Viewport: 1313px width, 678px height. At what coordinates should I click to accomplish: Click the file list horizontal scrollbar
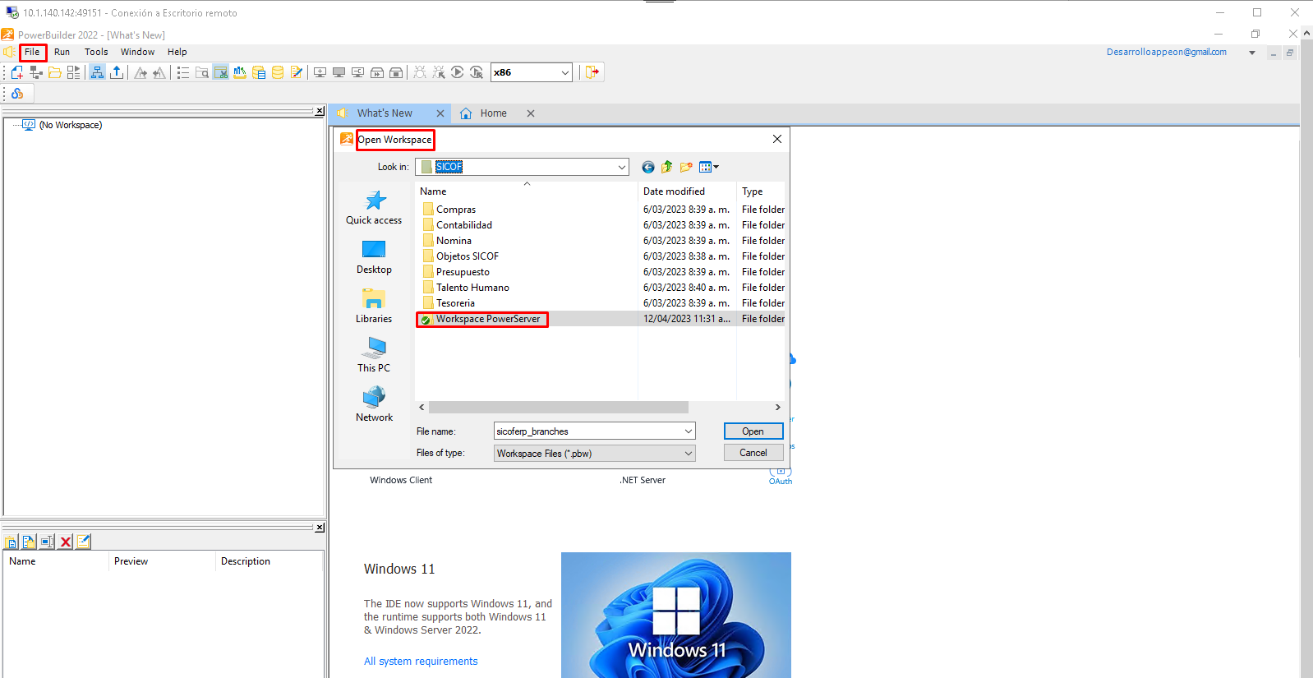pyautogui.click(x=559, y=408)
